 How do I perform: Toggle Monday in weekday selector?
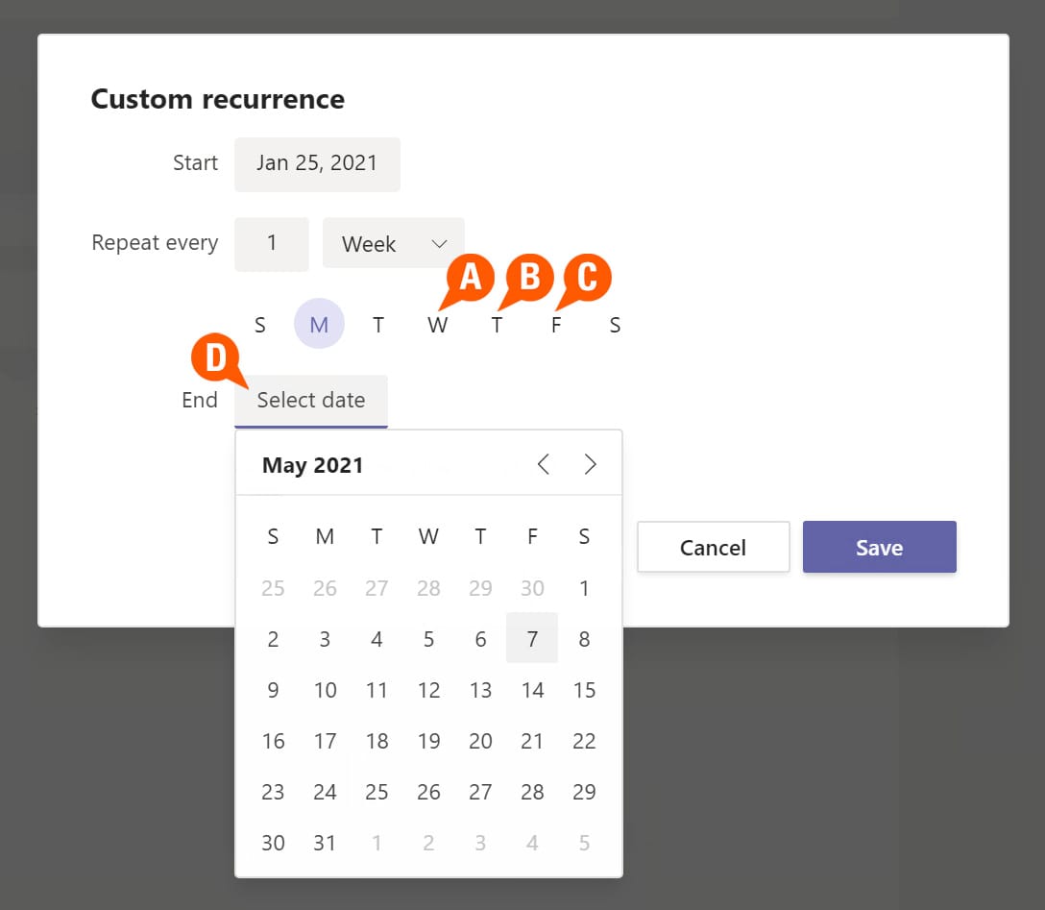319,324
